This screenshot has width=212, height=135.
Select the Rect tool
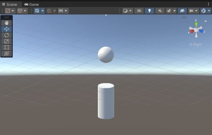(x=7, y=47)
